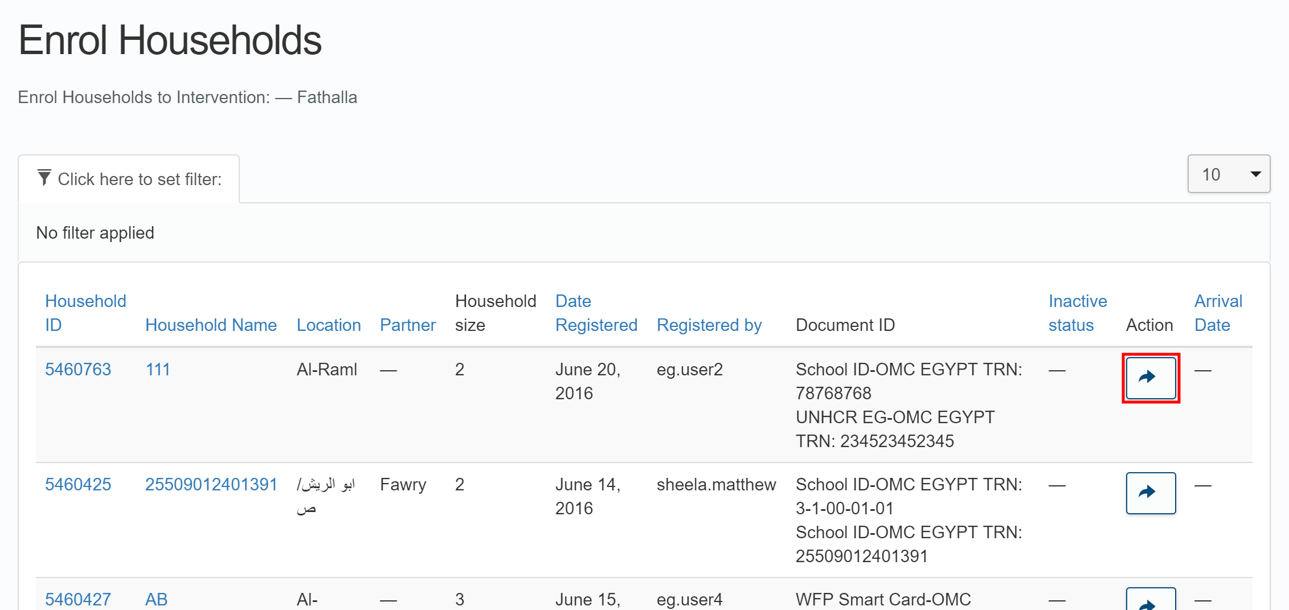Open household ID 5460763 link
The width and height of the screenshot is (1289, 610).
(x=78, y=370)
